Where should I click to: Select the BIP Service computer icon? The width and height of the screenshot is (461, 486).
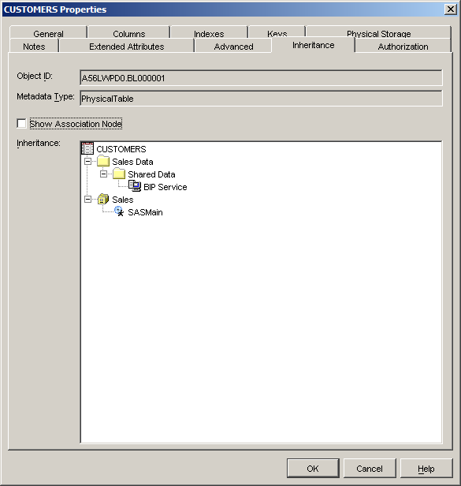point(135,186)
